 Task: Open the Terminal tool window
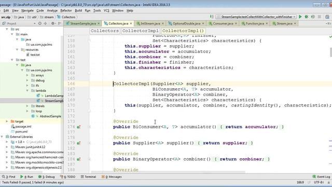[88, 177]
